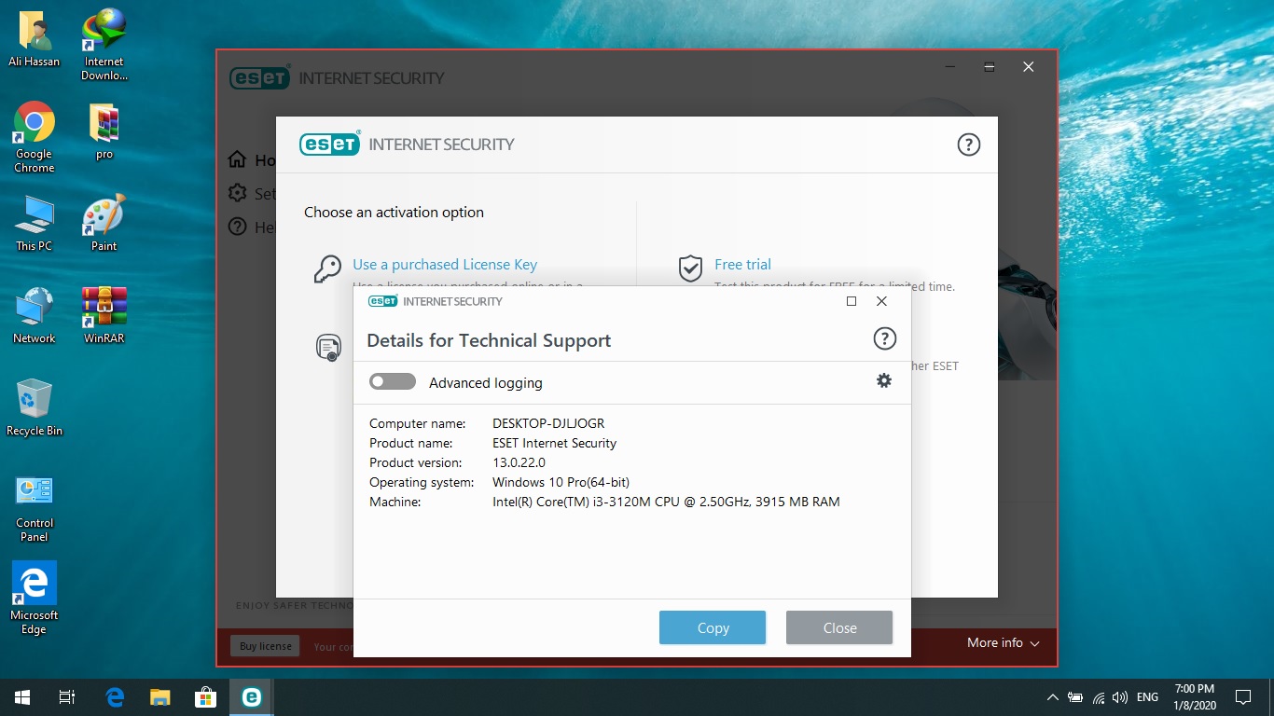Screen dimensions: 1274x716
Task: Open help for Details for Technical Support
Action: click(x=884, y=338)
